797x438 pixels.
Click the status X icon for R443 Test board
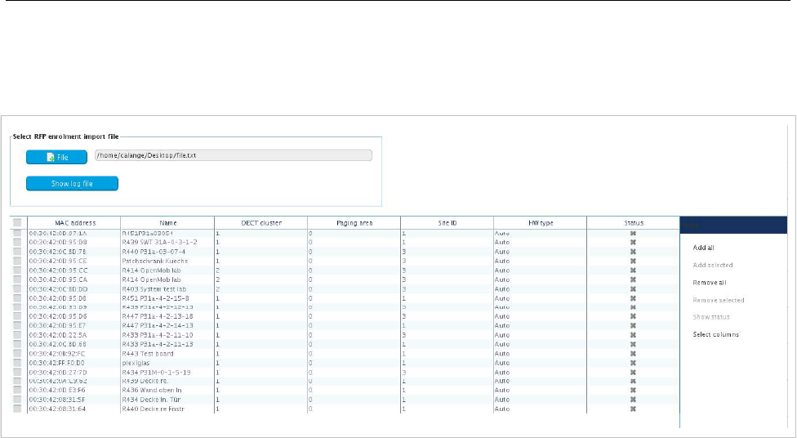pos(633,354)
